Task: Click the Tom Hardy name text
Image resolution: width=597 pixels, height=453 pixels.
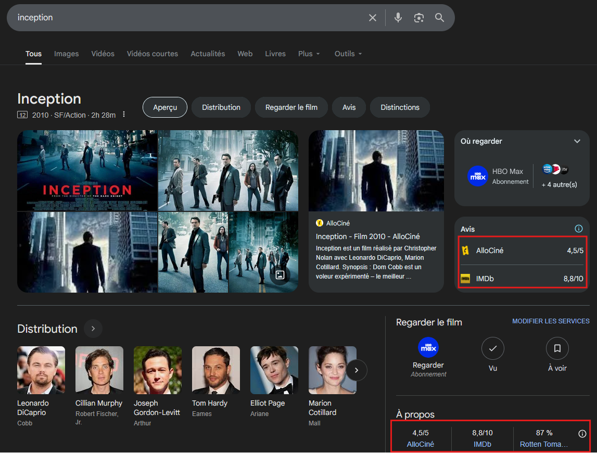Action: pos(209,403)
